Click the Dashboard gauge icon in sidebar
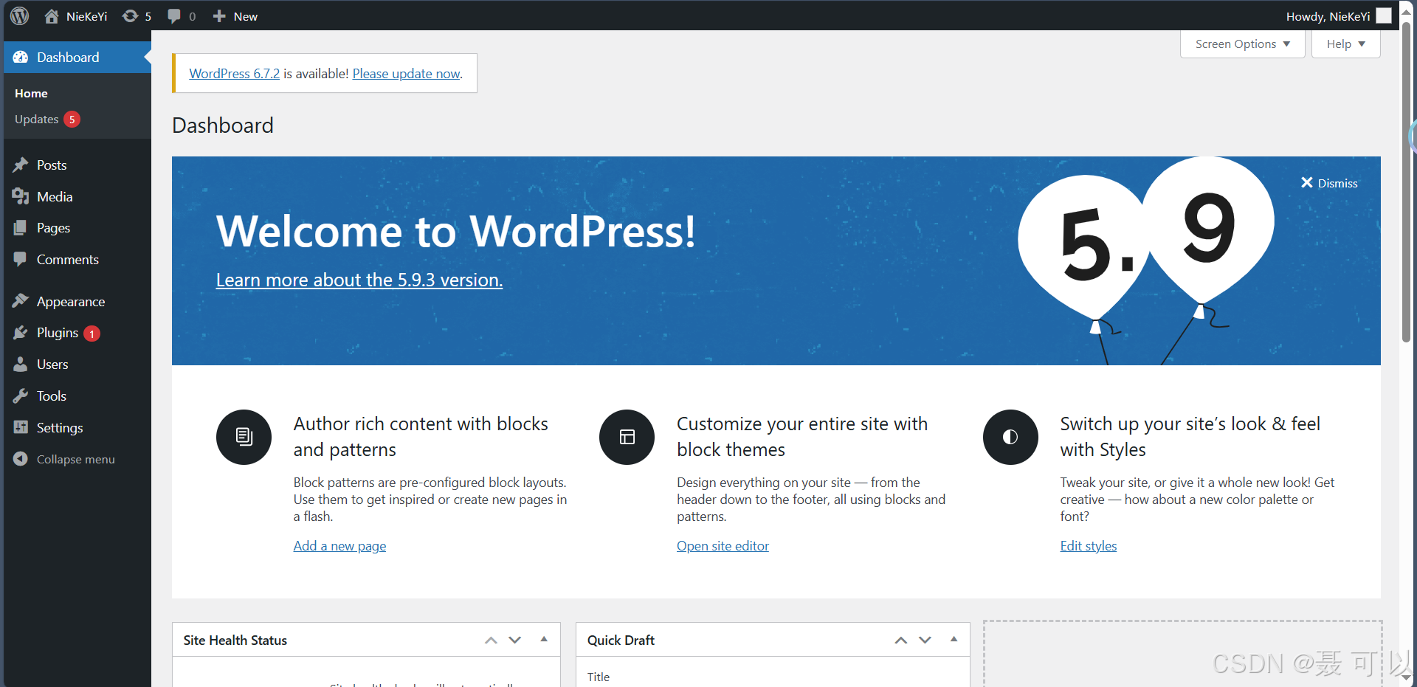Screen dimensions: 1417x687 tap(21, 57)
